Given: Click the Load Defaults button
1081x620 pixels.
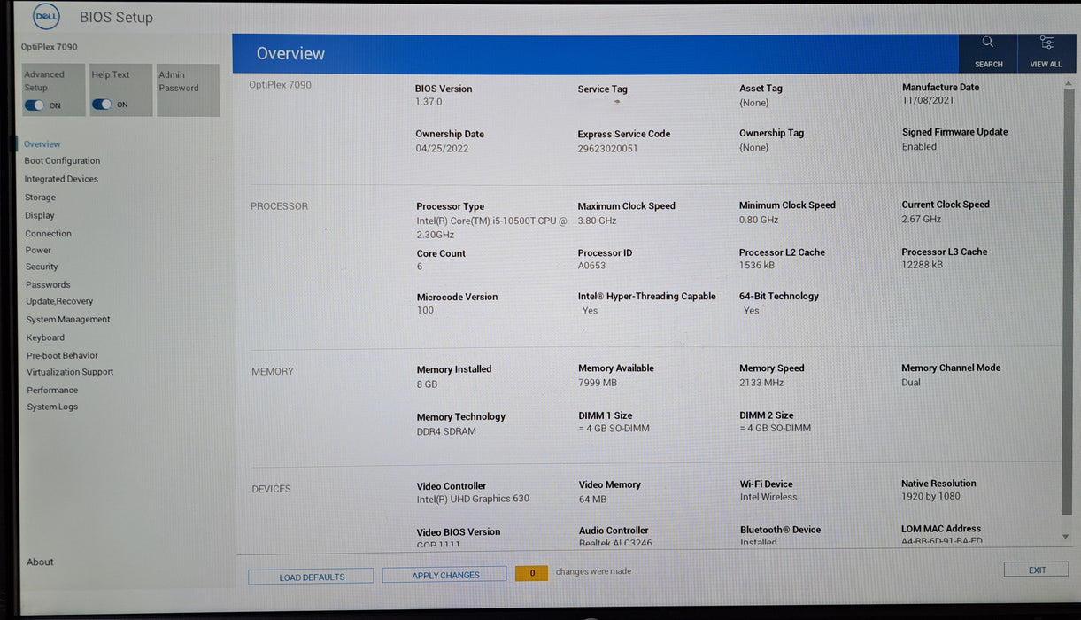Looking at the screenshot, I should pos(311,577).
